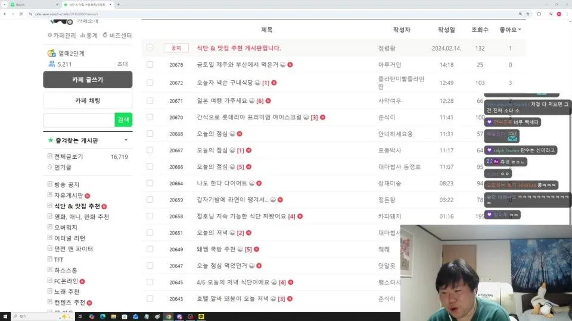572x321 pixels.
Task: Click the photo icon on post 20672
Action: [257, 83]
